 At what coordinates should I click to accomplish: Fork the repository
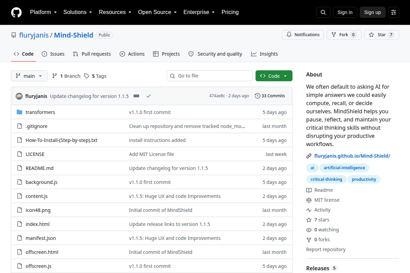pos(344,35)
